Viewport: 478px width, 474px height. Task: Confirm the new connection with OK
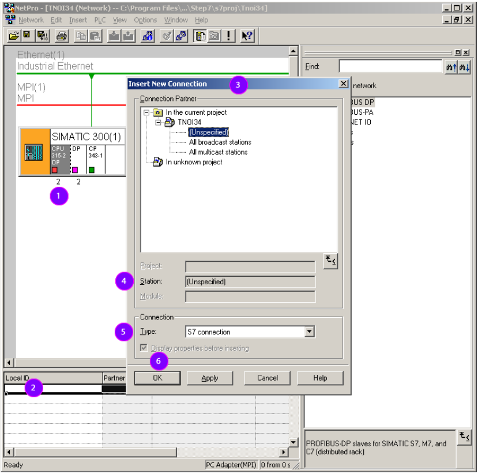157,378
